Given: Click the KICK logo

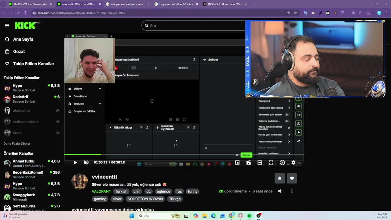Looking at the screenshot, I should [x=27, y=25].
